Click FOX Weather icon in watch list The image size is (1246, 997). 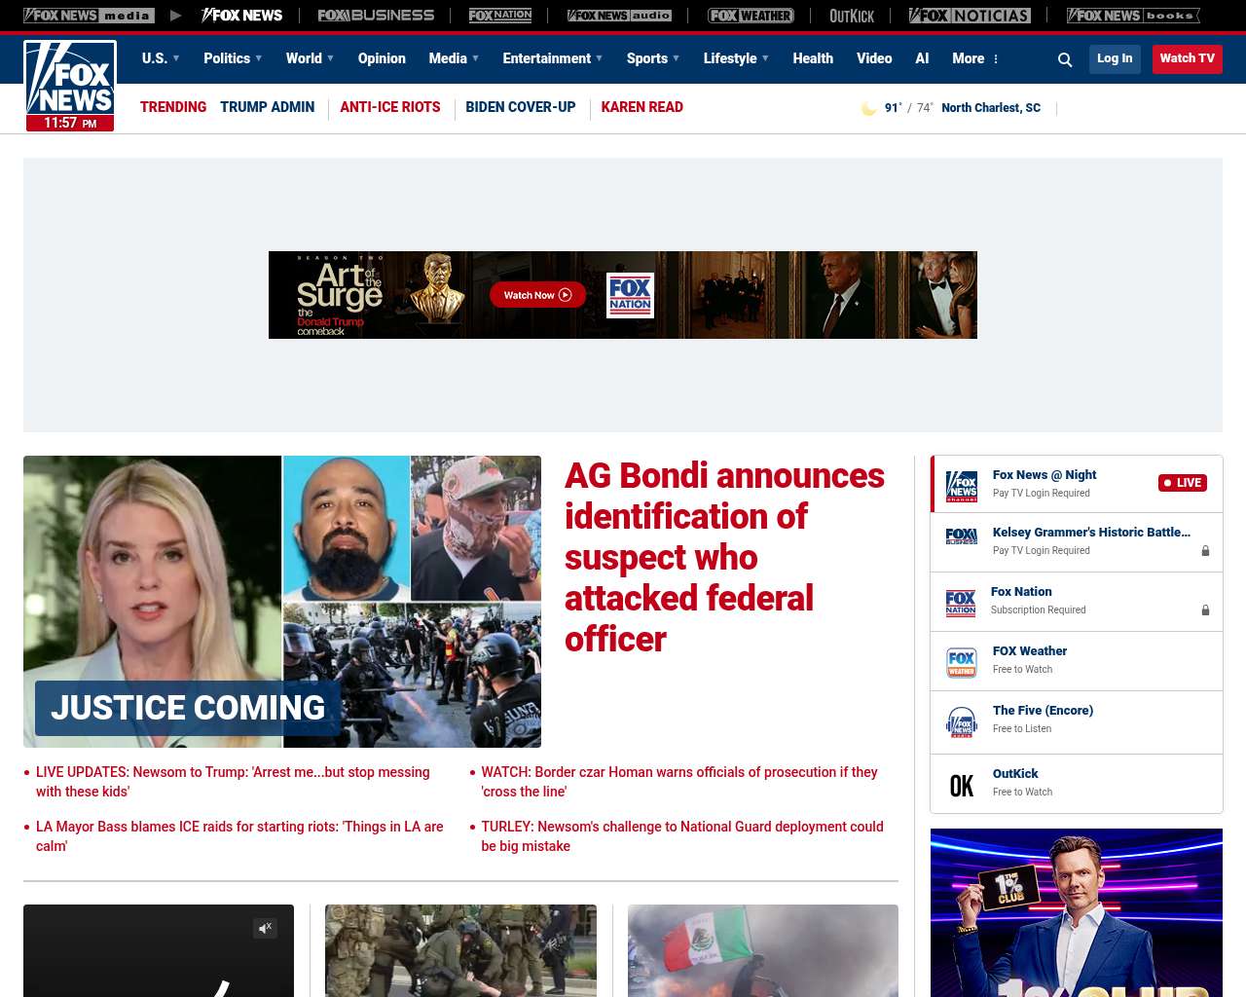(962, 662)
